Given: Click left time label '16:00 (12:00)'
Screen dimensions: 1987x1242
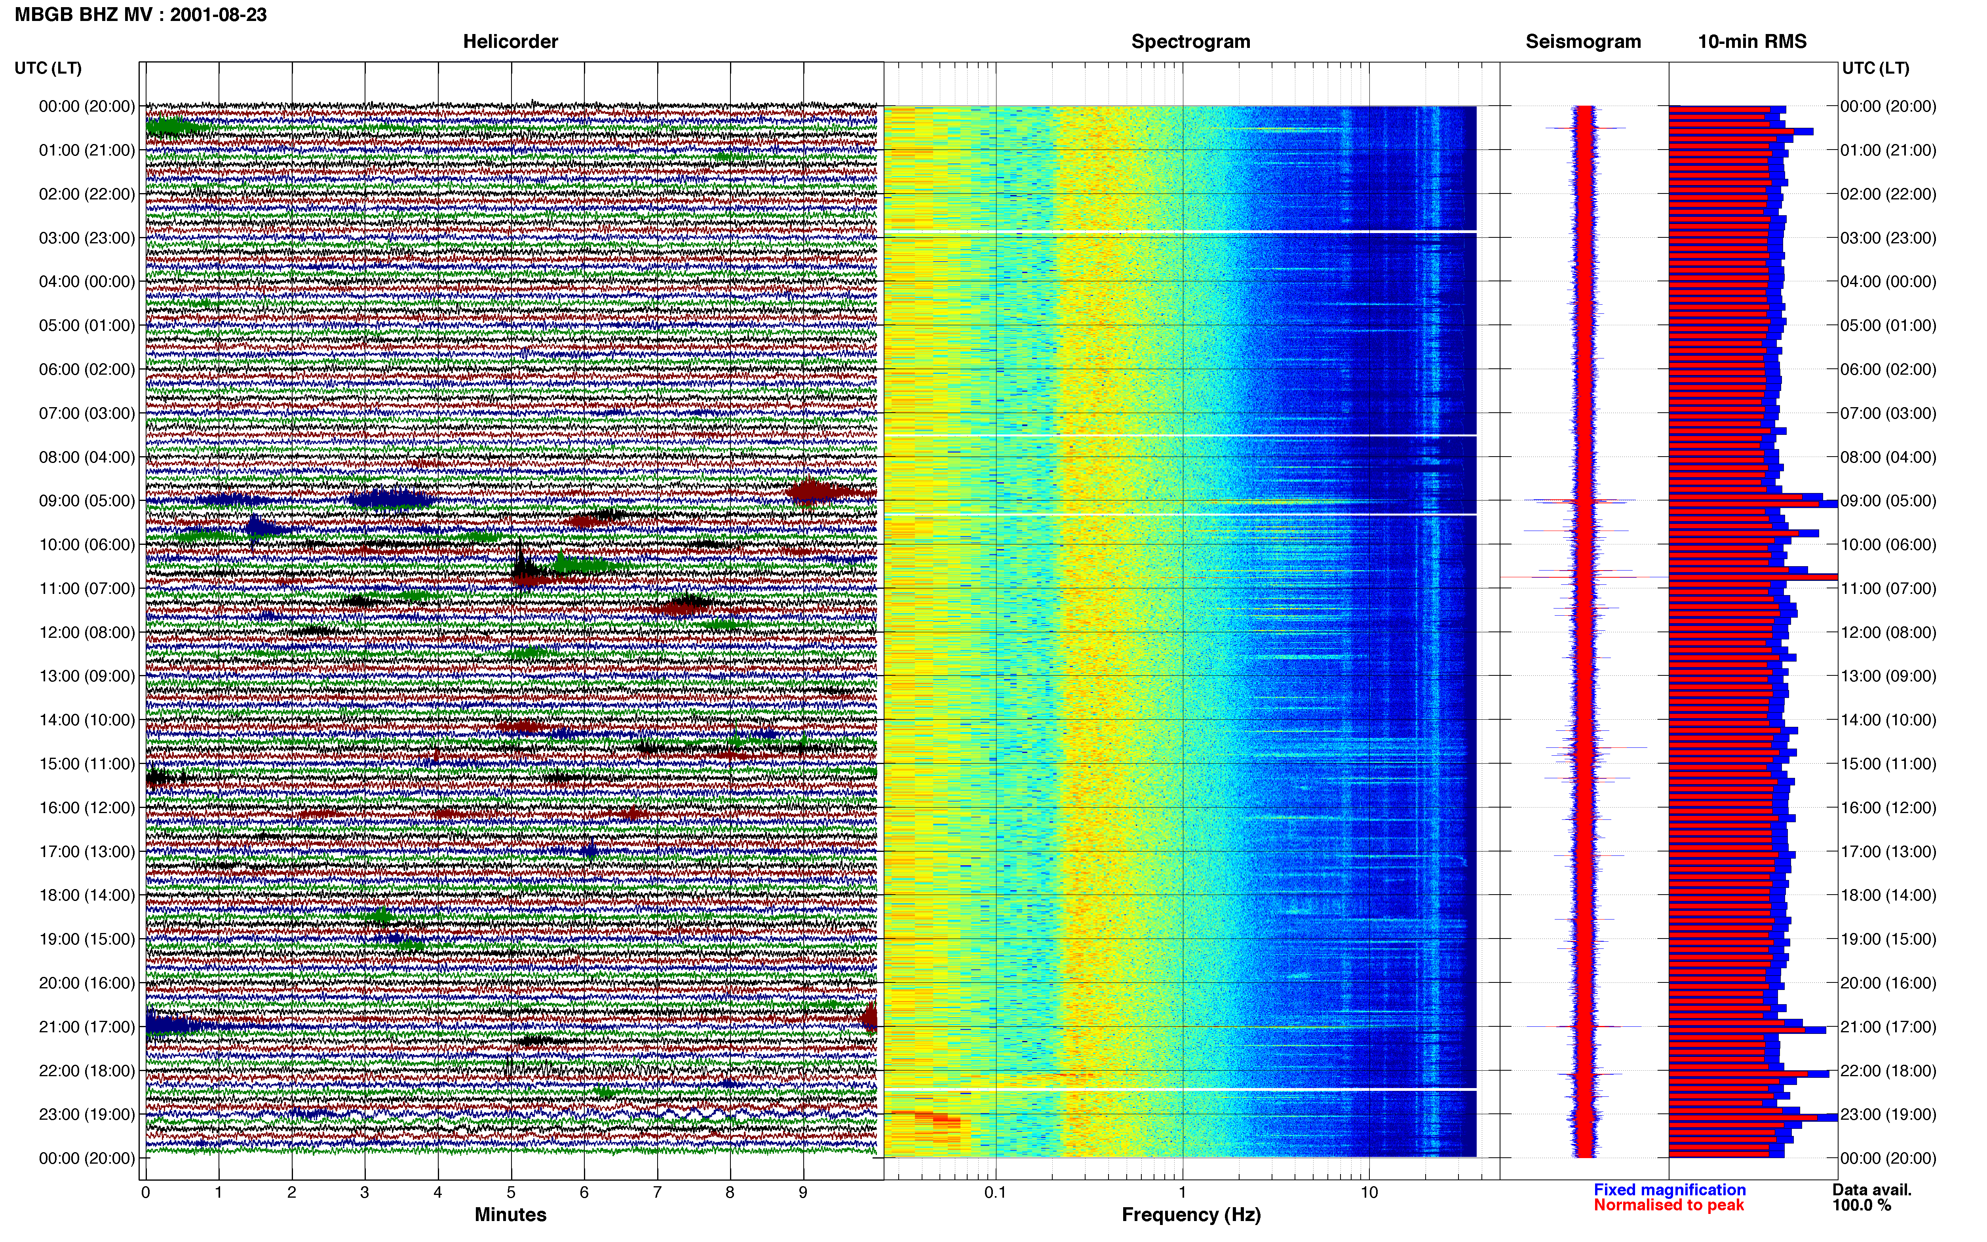Looking at the screenshot, I should 87,808.
